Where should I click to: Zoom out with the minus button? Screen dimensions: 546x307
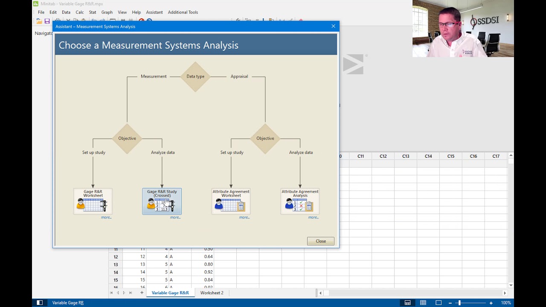[x=450, y=303]
